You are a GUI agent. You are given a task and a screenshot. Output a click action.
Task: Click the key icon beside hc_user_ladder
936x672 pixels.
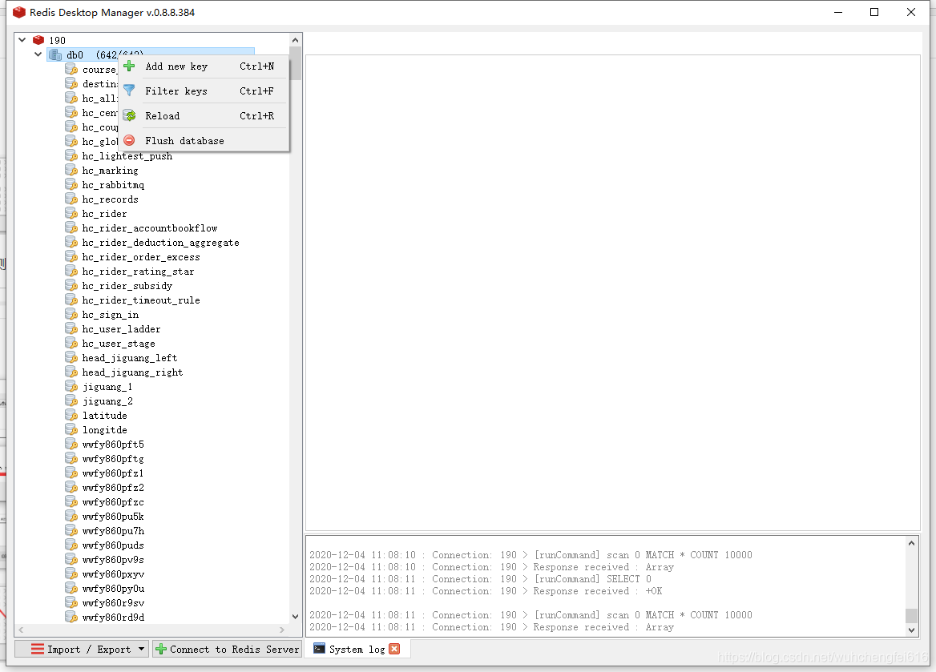pyautogui.click(x=71, y=329)
